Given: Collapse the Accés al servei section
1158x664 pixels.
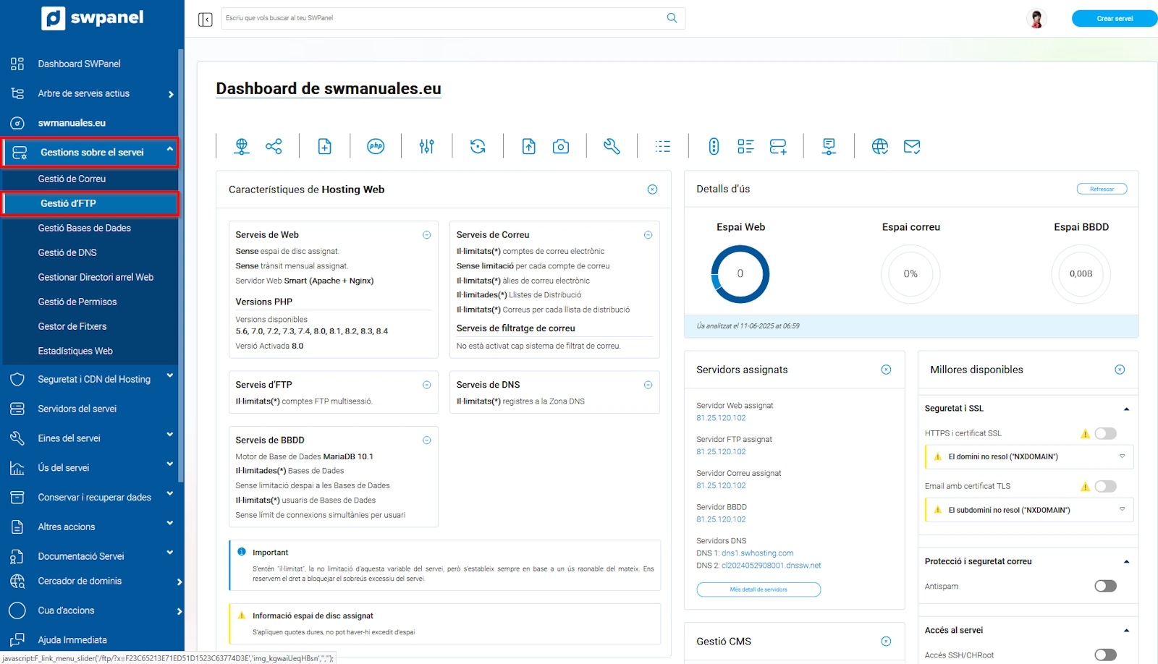Looking at the screenshot, I should click(1126, 631).
